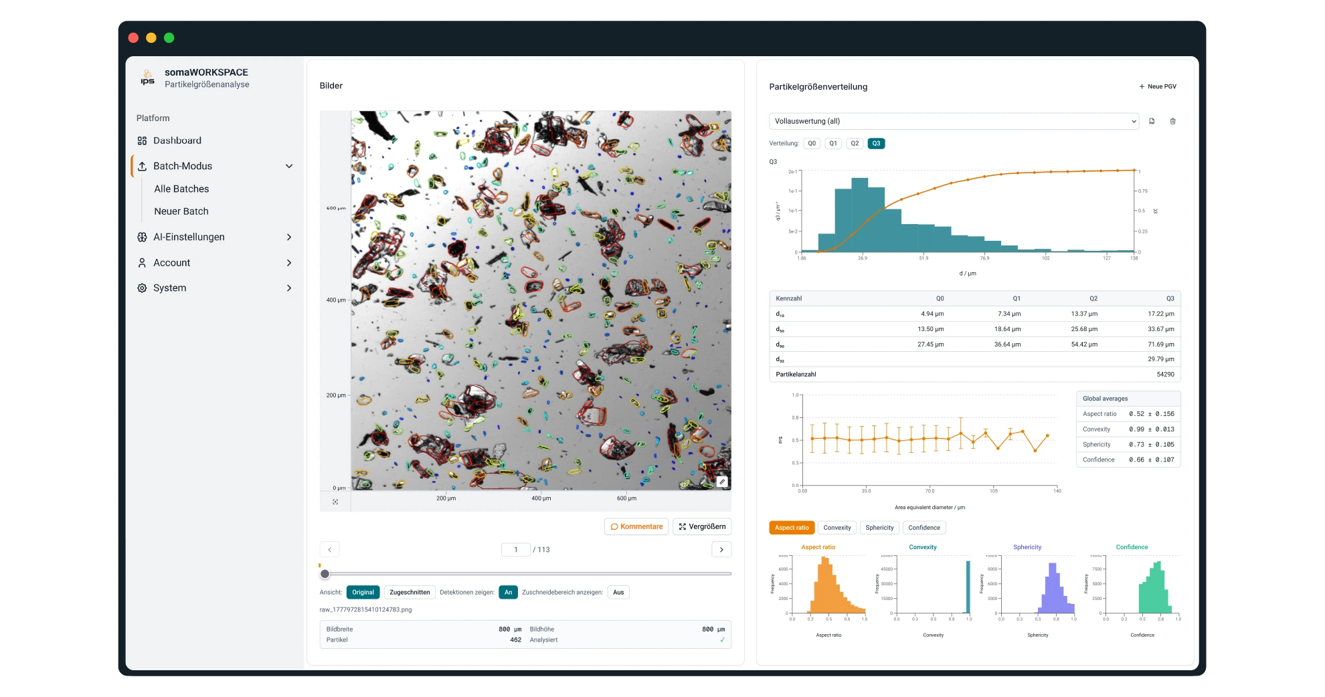Click the Q3 distribution histogram chart
The image size is (1325, 697).
[x=968, y=211]
